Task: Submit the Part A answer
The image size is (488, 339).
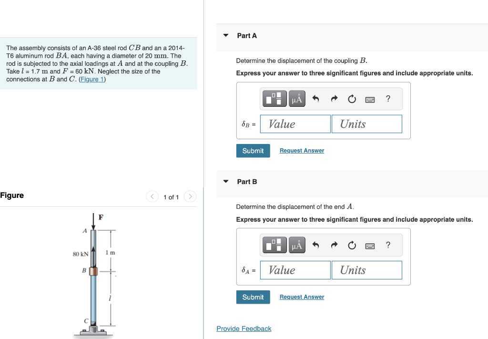Action: 253,150
